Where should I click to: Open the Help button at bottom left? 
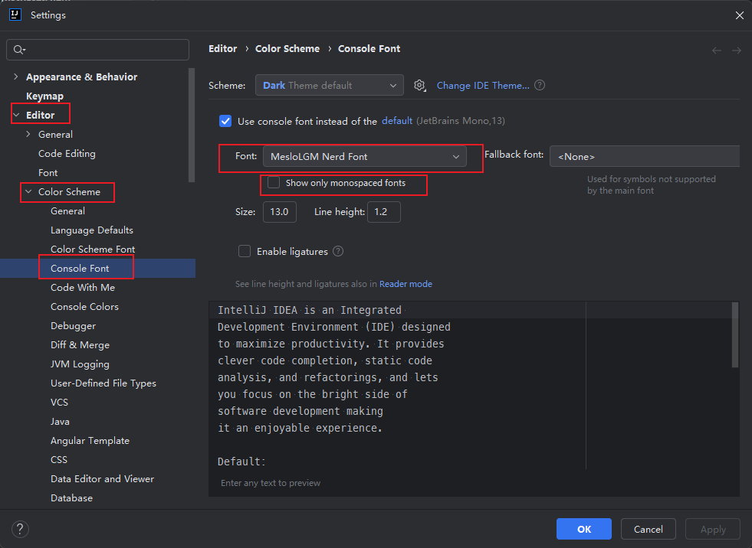pos(21,529)
